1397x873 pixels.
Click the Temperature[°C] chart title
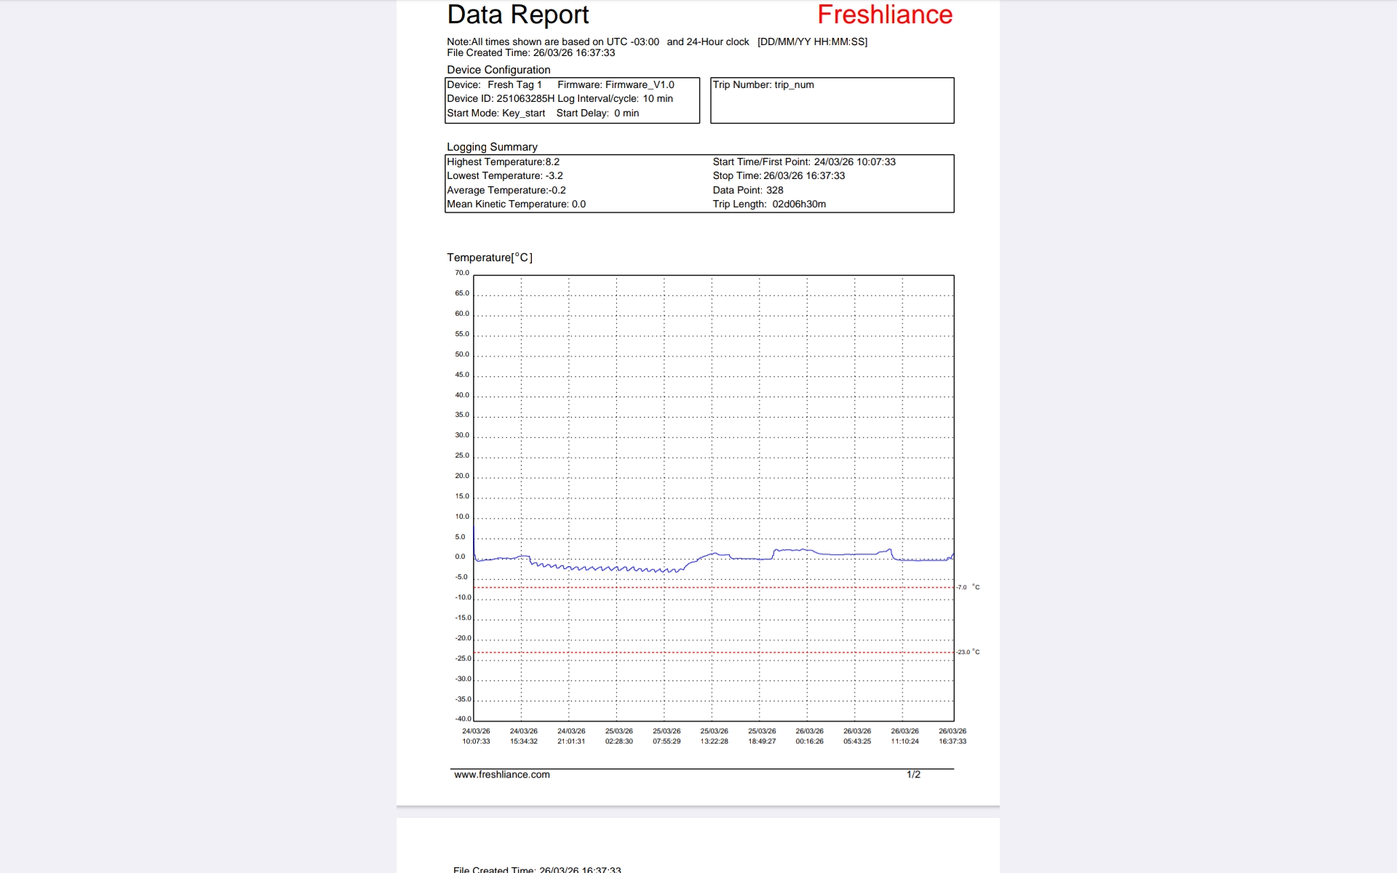(489, 258)
